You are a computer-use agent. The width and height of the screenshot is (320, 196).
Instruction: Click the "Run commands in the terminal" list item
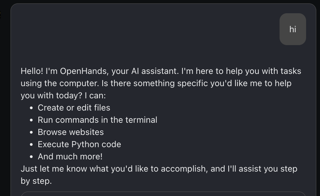pos(97,120)
